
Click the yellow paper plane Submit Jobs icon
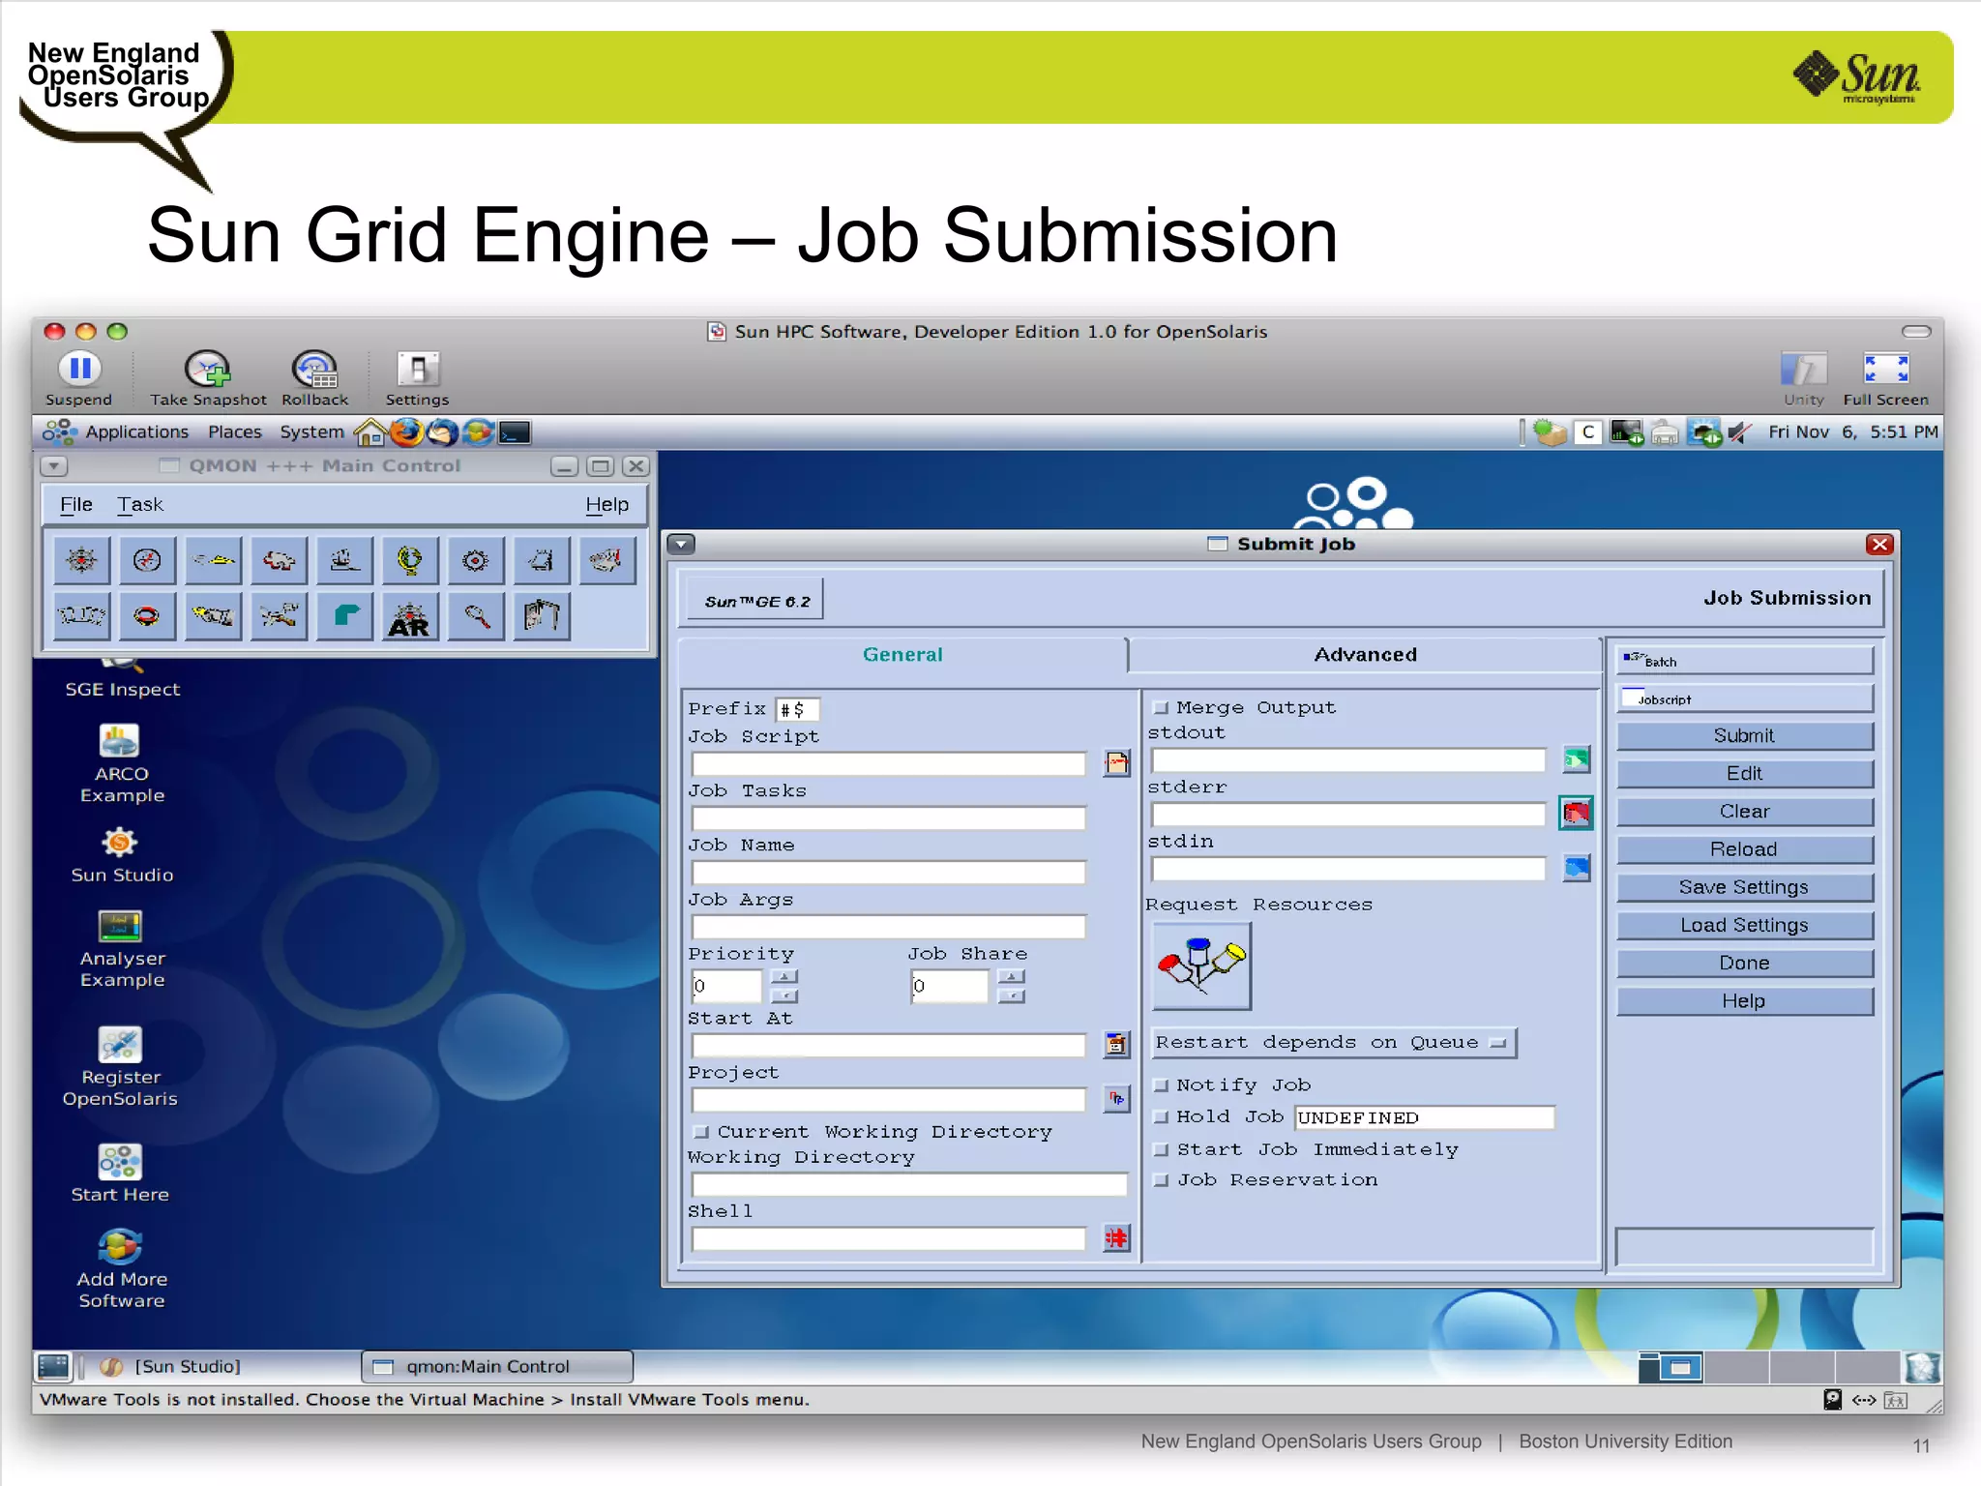pos(213,560)
